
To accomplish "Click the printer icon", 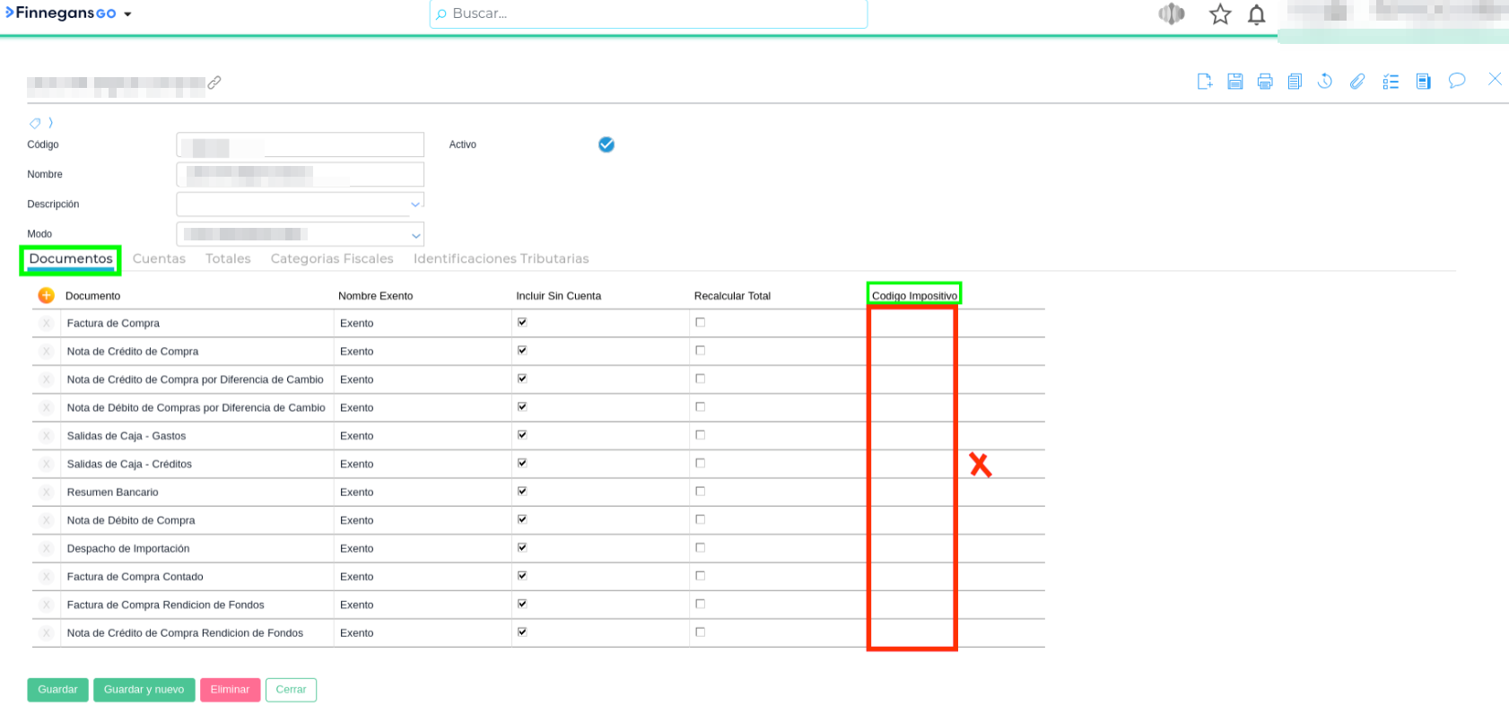I will 1265,82.
